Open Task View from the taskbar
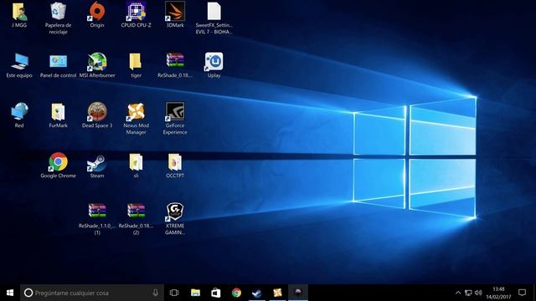Screen dimensions: 536x301 [174, 293]
